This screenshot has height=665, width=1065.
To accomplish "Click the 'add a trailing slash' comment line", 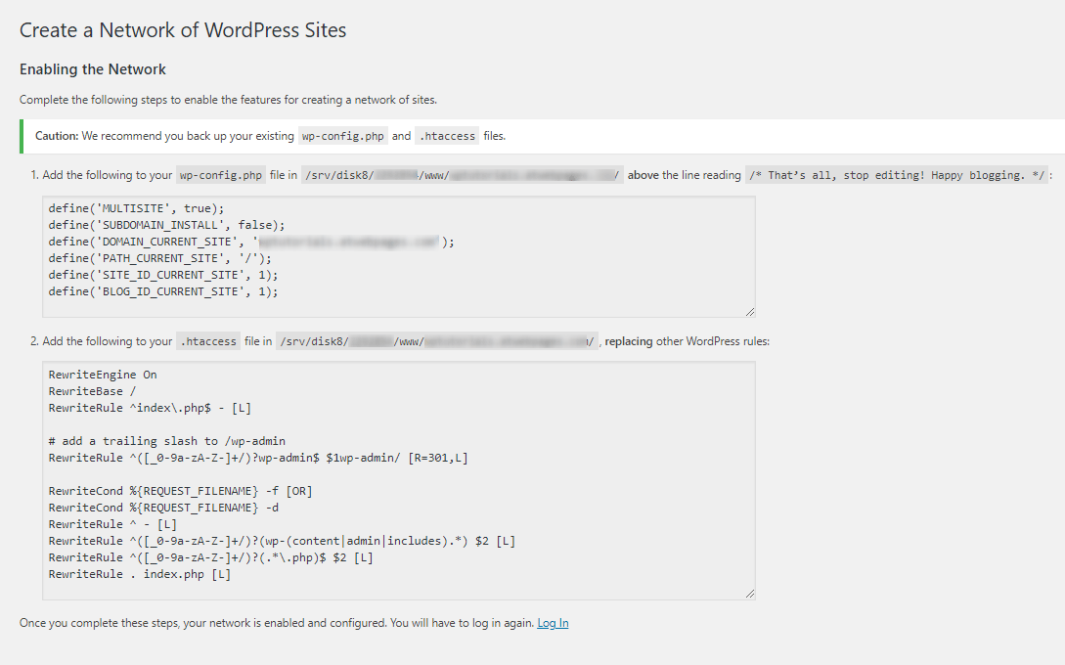I will coord(166,441).
